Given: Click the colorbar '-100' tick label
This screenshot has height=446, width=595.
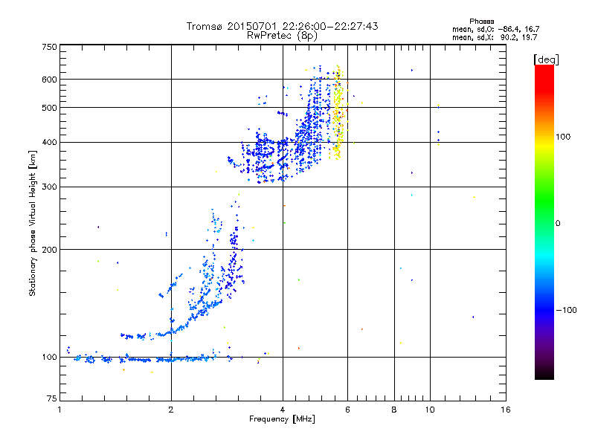Looking at the screenshot, I should [x=566, y=310].
